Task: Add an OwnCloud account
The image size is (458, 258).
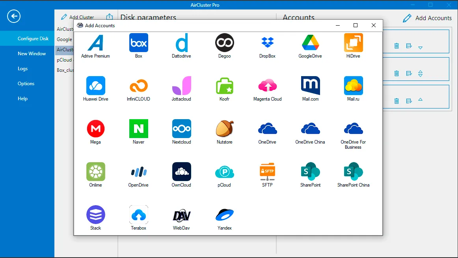Action: [x=181, y=172]
